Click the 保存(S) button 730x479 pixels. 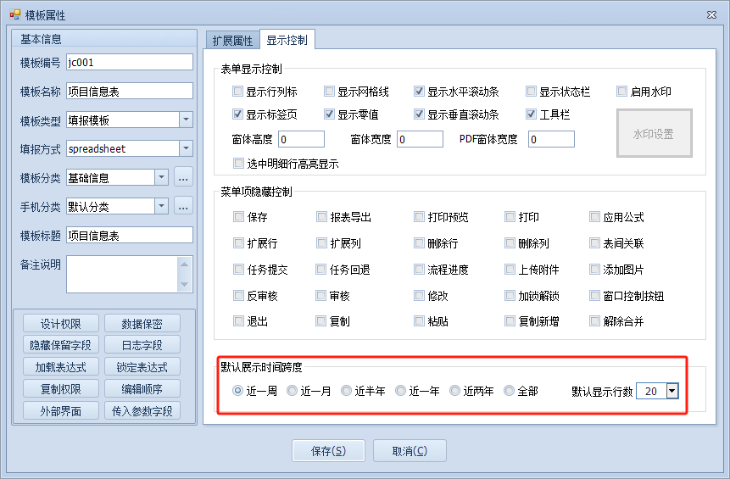click(328, 451)
